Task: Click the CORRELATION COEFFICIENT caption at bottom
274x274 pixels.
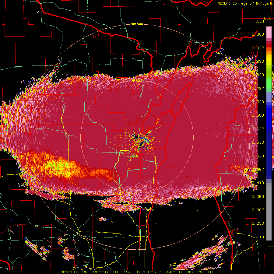Action: pos(138,272)
